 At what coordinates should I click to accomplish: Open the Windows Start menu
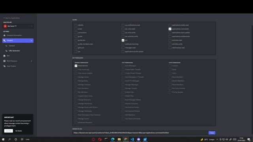[3, 139]
